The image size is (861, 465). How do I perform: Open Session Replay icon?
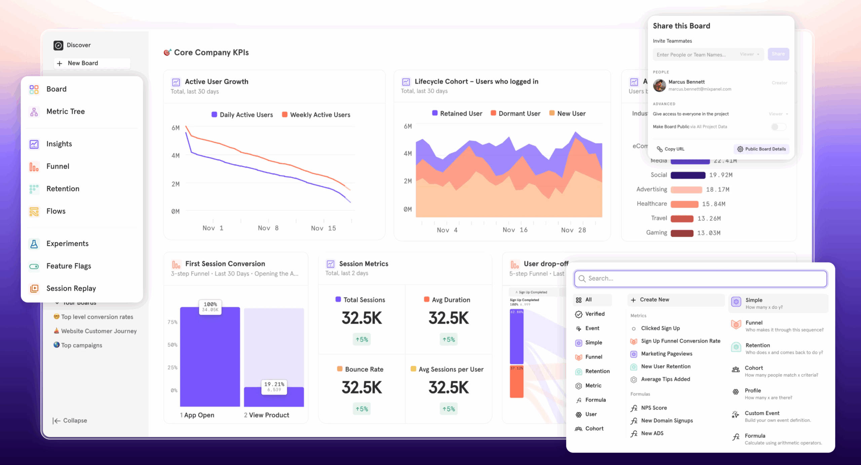click(34, 289)
